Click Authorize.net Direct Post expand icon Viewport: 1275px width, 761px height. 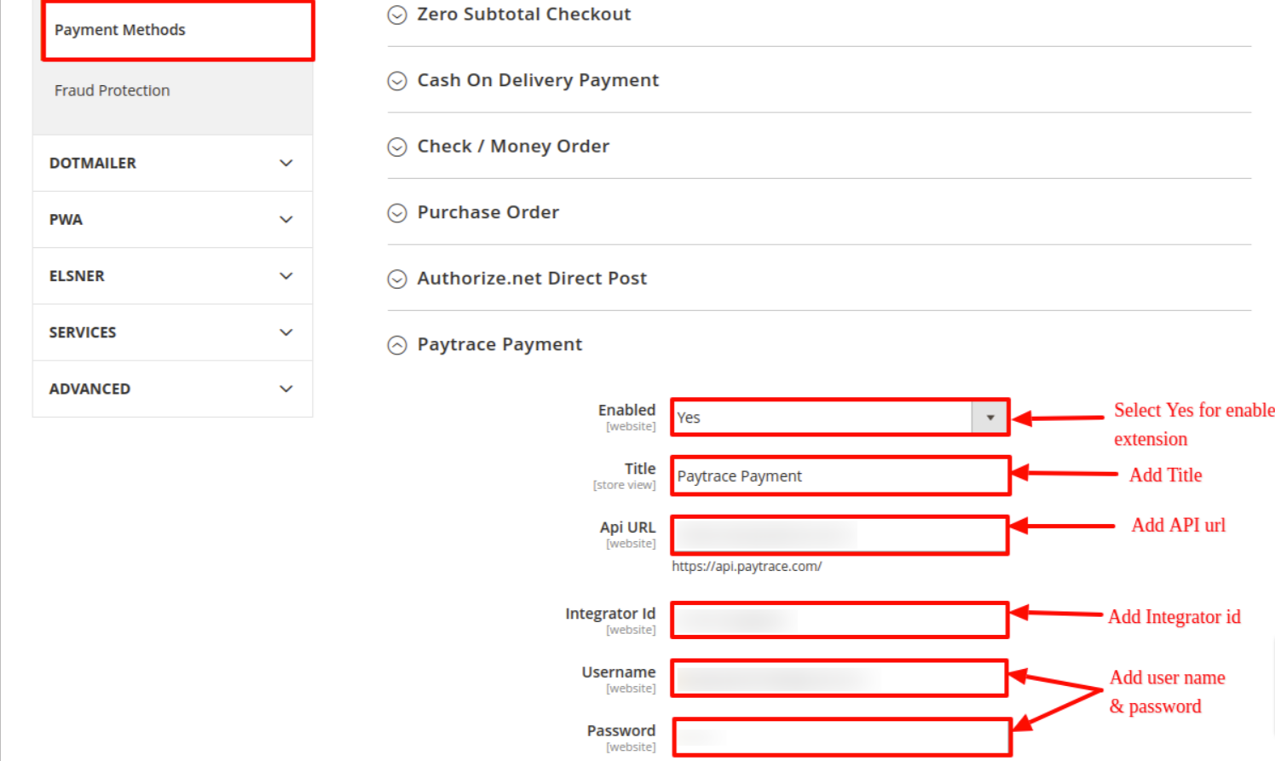coord(397,279)
